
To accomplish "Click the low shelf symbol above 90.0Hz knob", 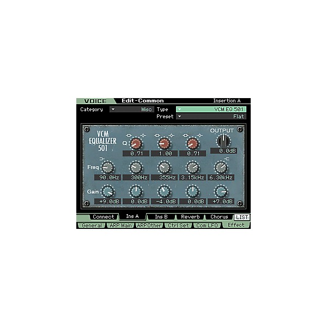I will coord(102,159).
